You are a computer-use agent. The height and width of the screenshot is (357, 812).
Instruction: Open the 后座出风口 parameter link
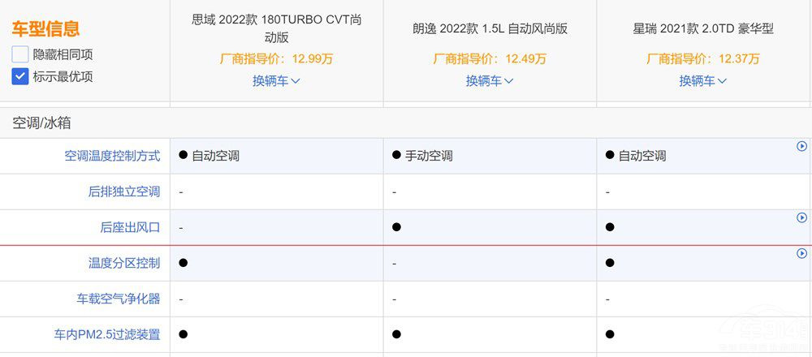pos(131,227)
